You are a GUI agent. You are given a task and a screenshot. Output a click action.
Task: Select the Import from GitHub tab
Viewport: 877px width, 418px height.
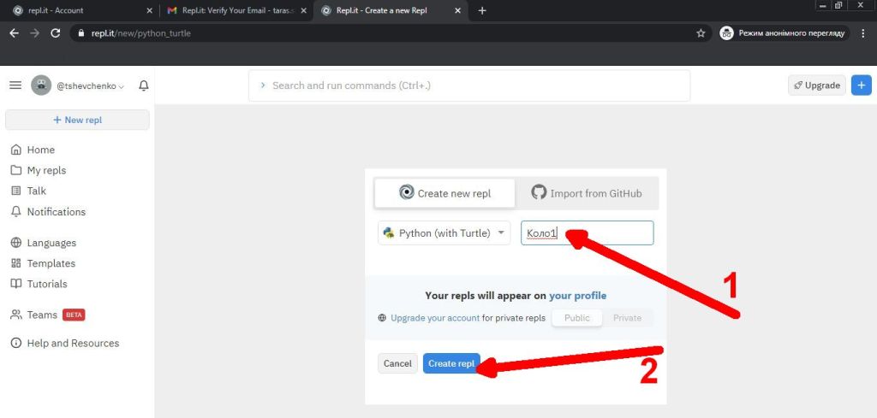click(x=587, y=193)
